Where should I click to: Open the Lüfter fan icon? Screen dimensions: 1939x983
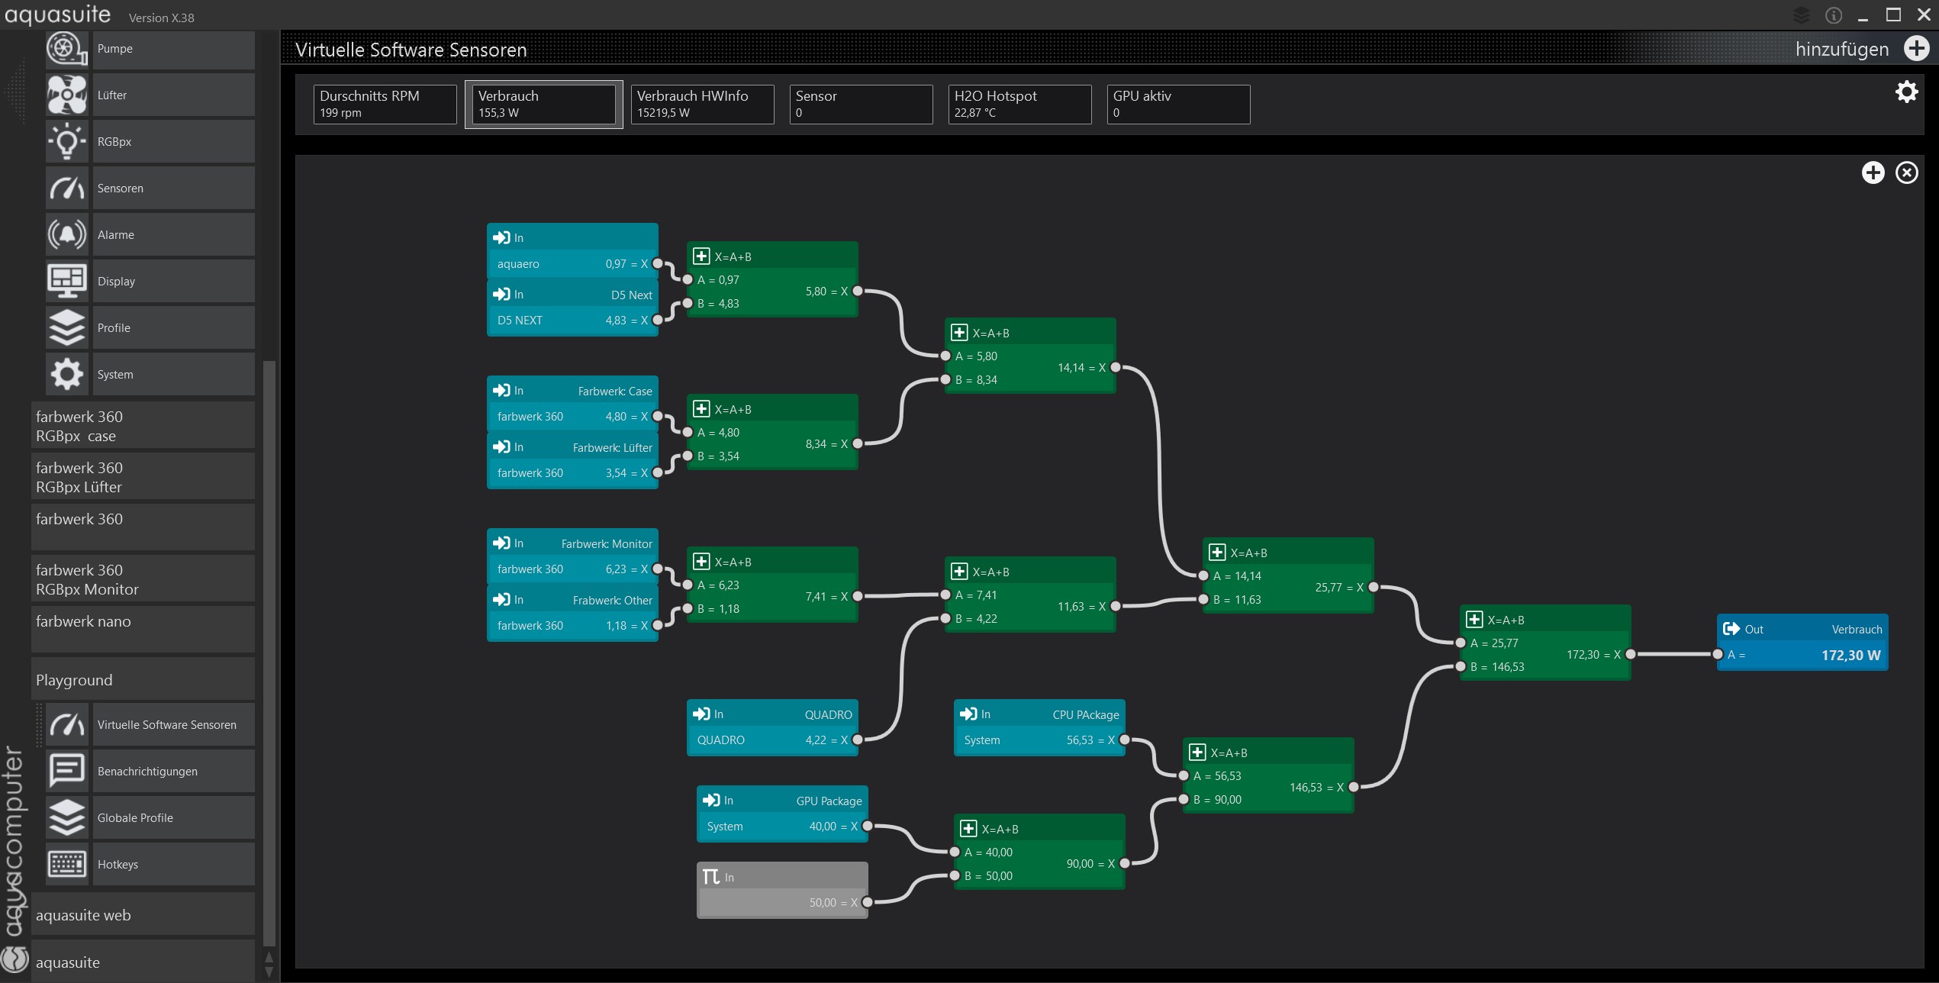coord(67,95)
